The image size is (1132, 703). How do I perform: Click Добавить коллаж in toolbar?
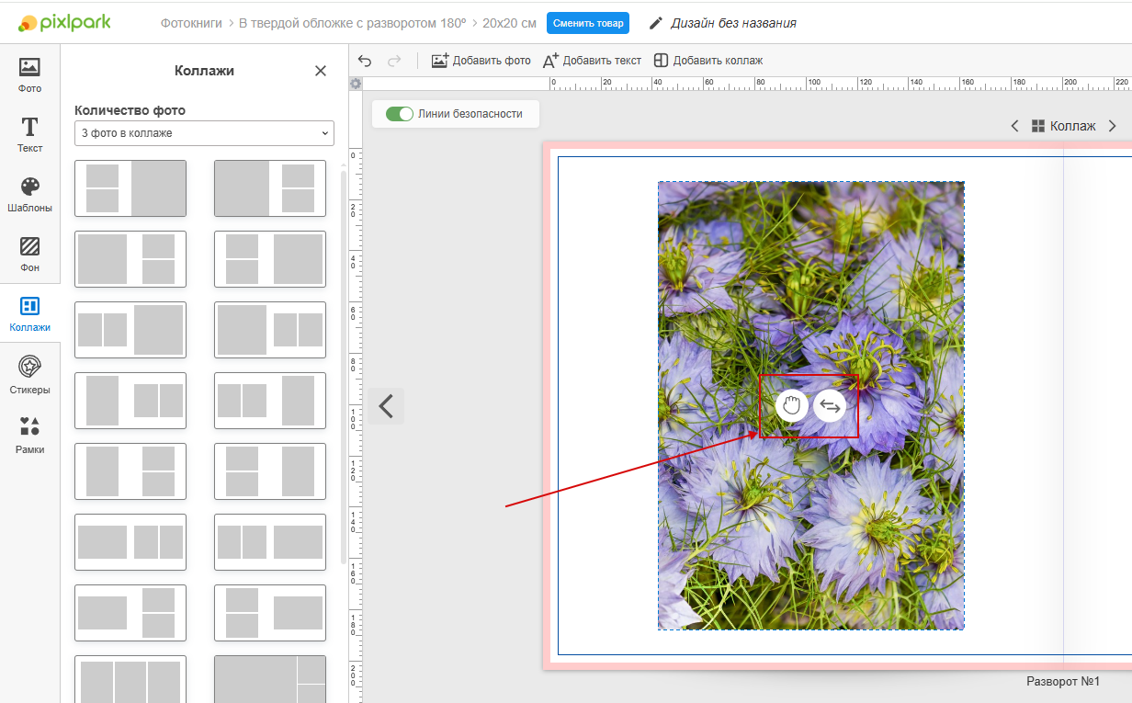708,61
